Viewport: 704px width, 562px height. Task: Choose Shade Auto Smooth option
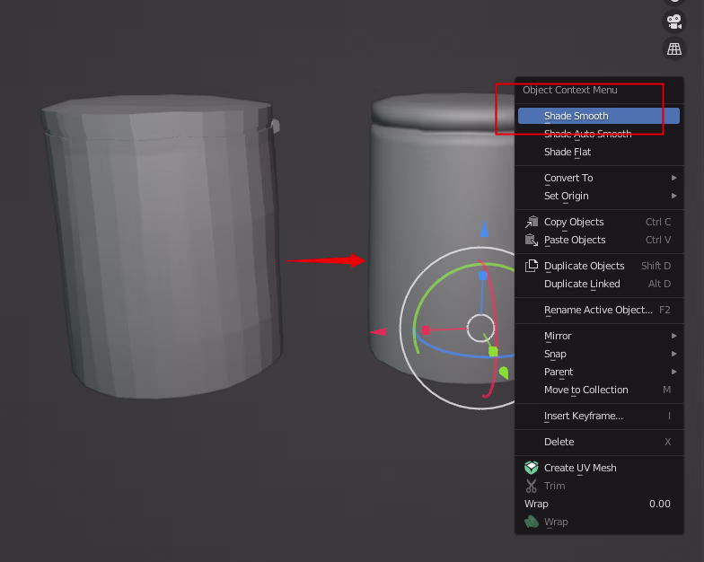[598, 134]
